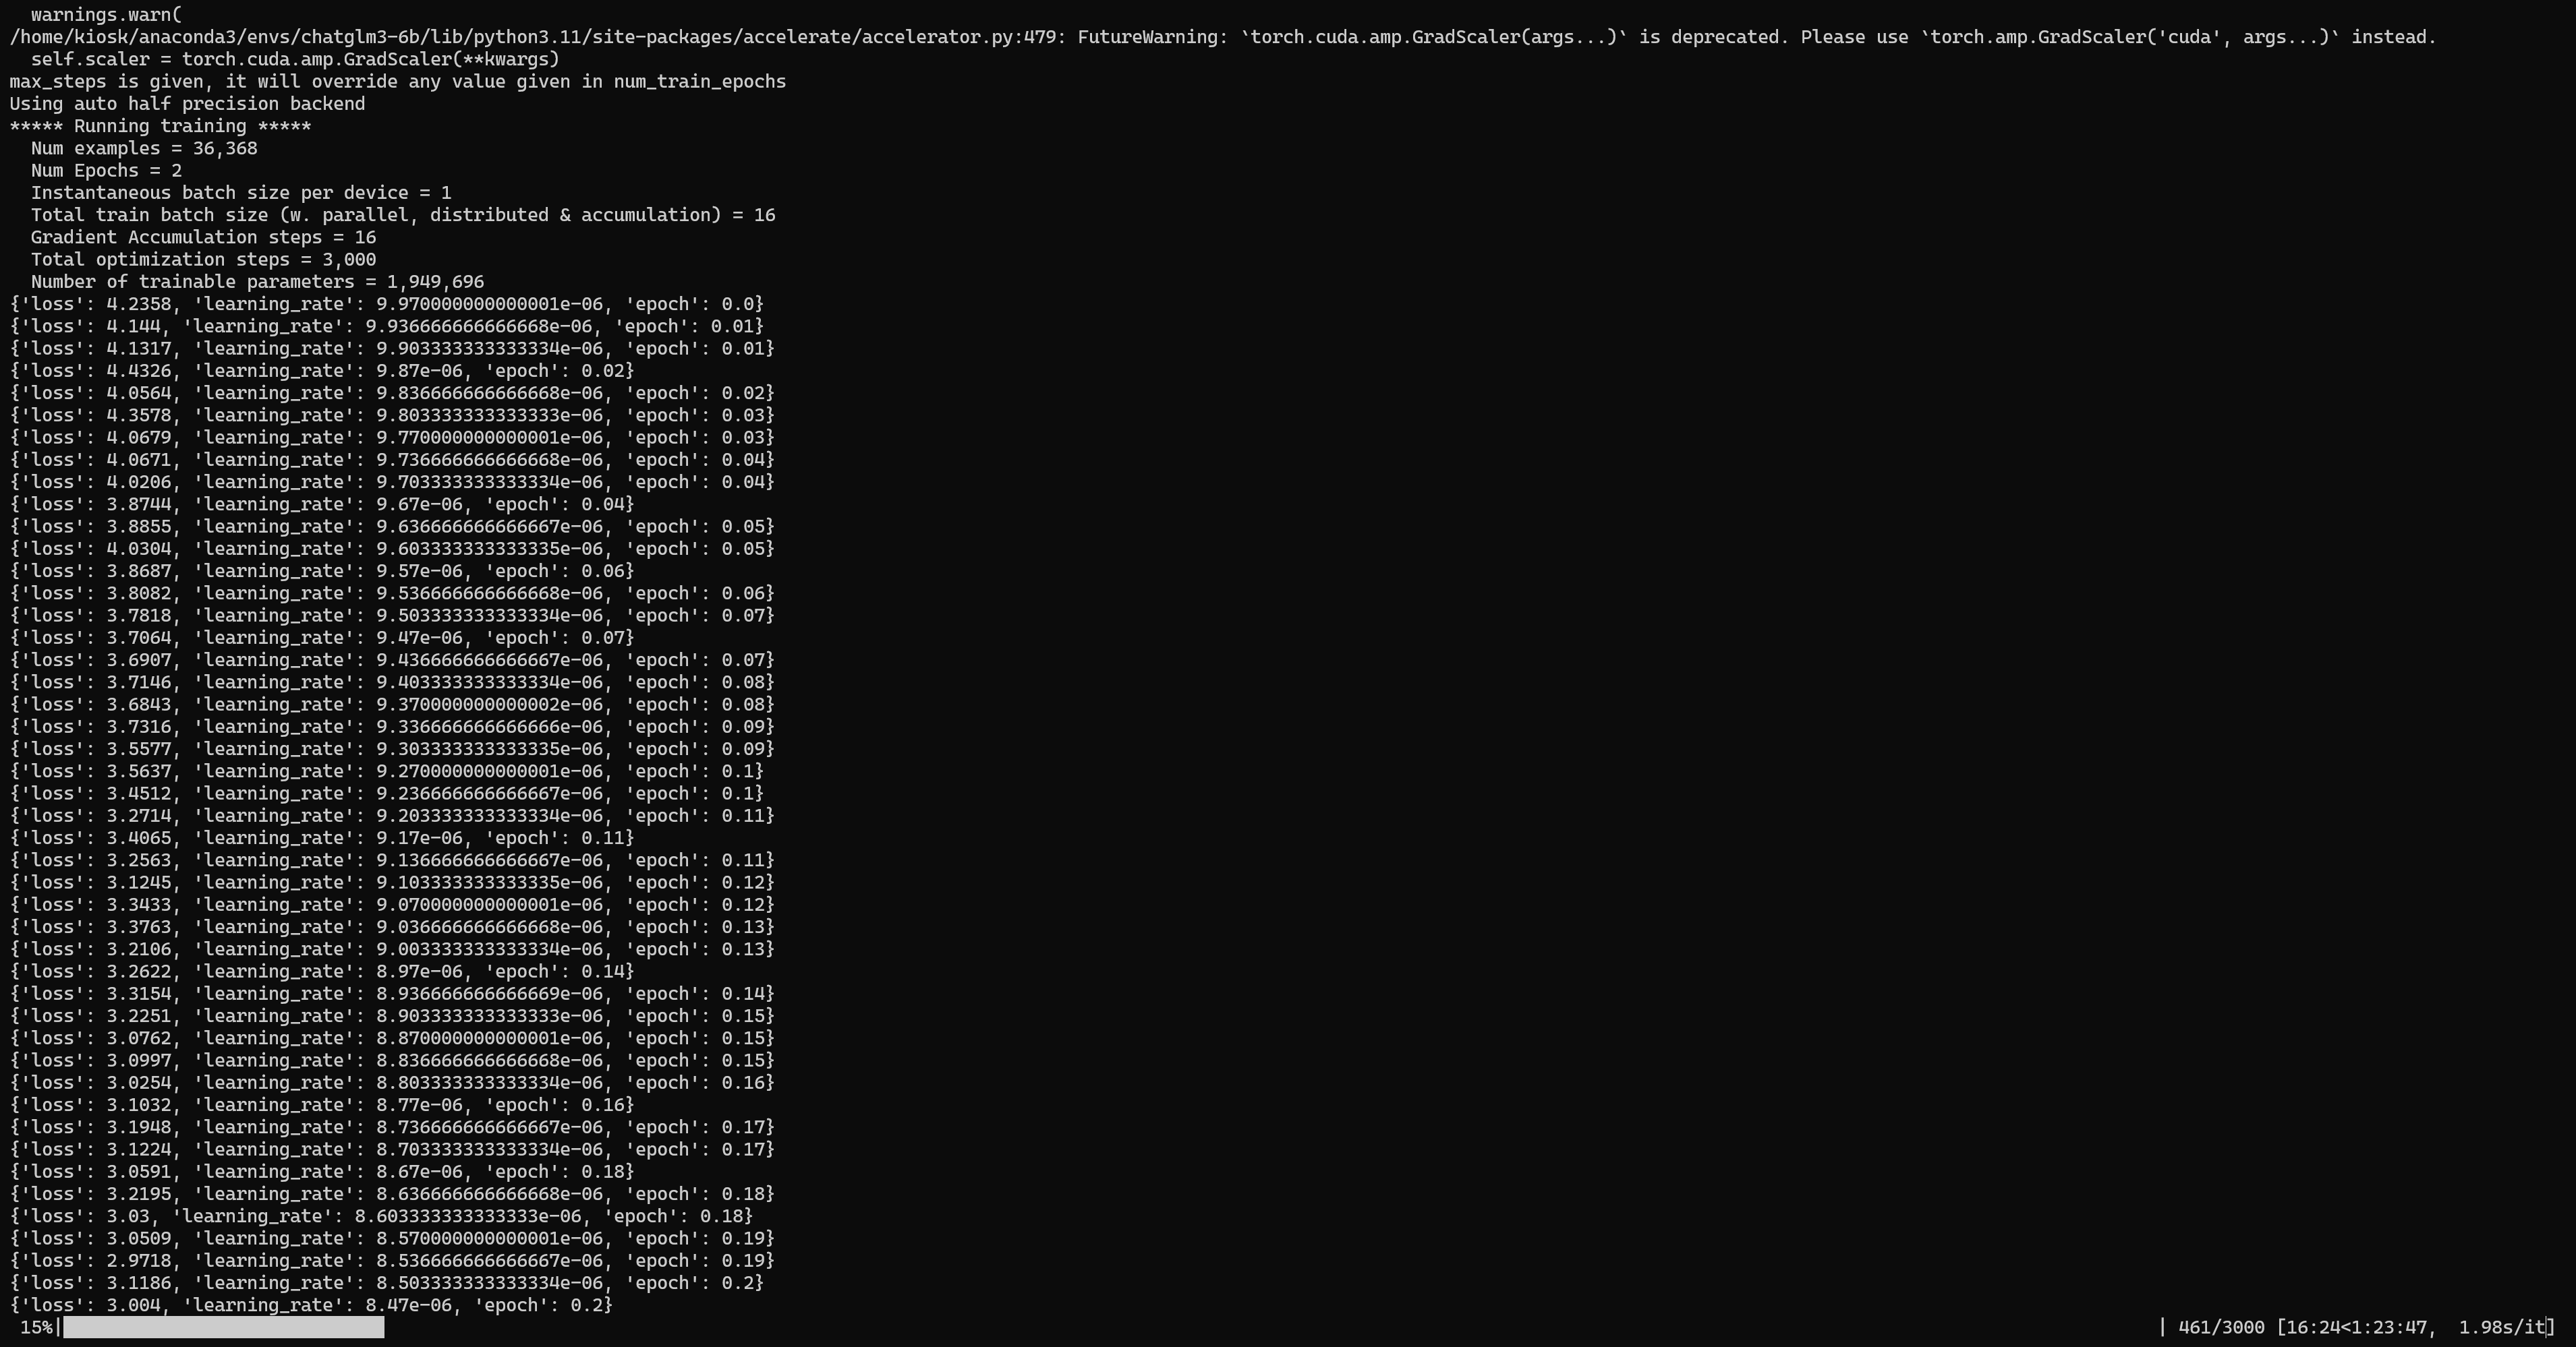Click the 'max_steps is given' warning line
The image size is (2576, 1347).
point(397,81)
